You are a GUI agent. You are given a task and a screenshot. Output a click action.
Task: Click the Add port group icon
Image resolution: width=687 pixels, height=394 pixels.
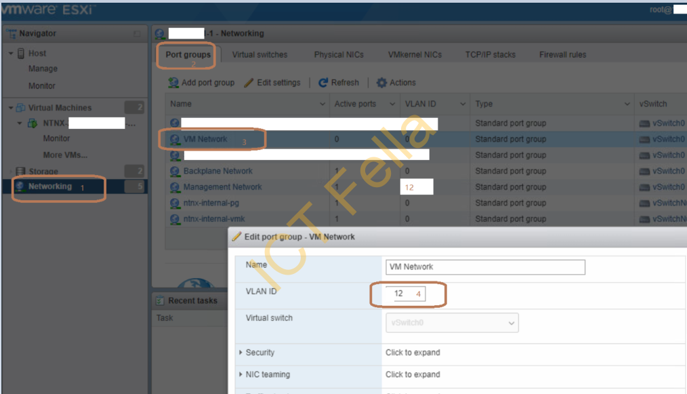[x=173, y=83]
